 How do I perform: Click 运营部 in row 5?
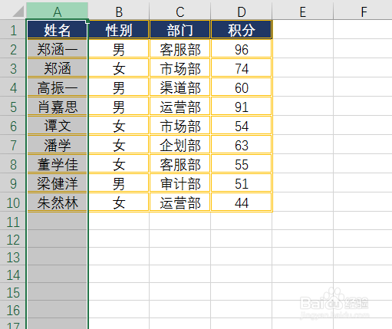coord(180,107)
